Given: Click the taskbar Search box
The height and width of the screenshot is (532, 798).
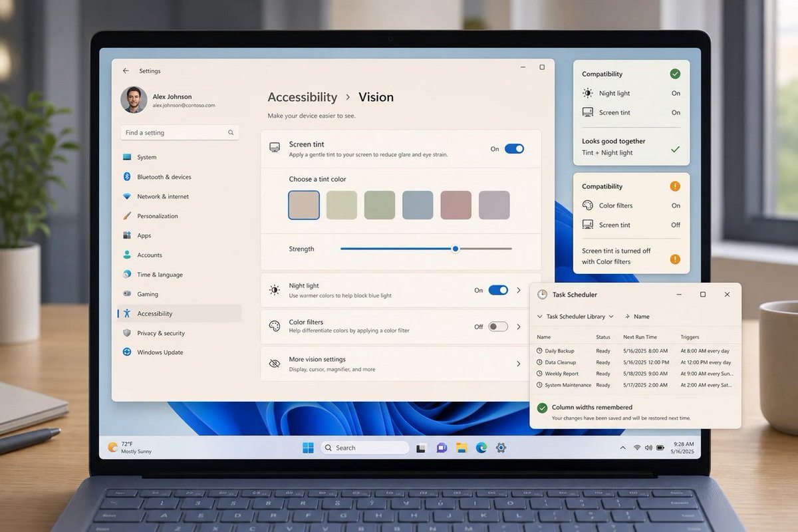Looking at the screenshot, I should [x=364, y=448].
